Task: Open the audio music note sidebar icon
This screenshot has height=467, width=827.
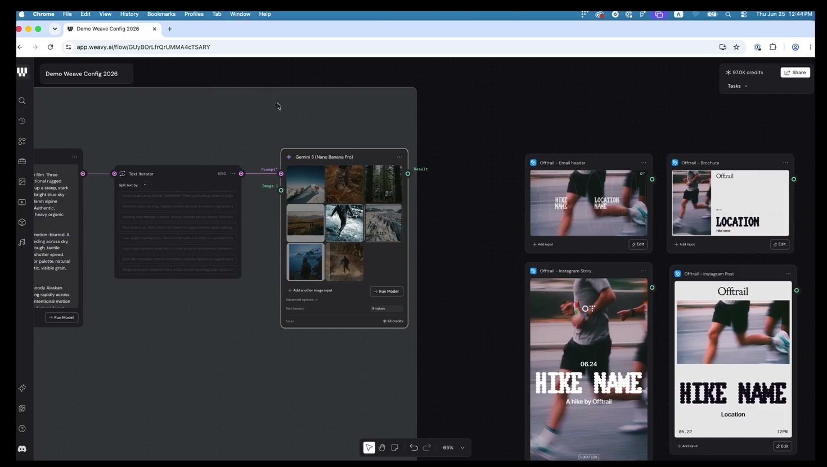Action: pyautogui.click(x=22, y=243)
